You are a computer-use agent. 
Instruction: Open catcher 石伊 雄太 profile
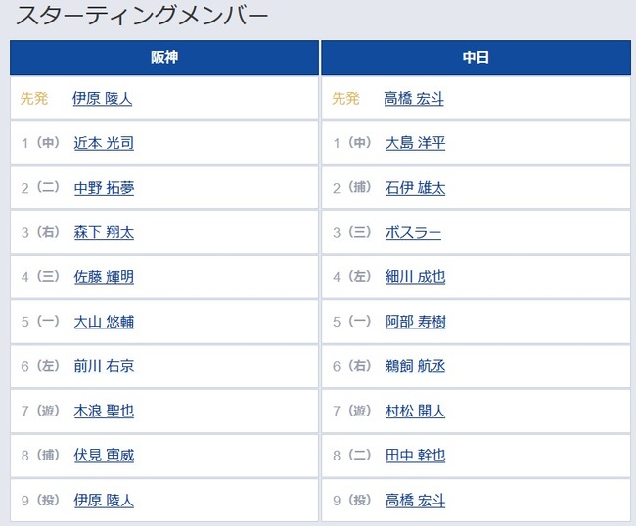(x=415, y=188)
